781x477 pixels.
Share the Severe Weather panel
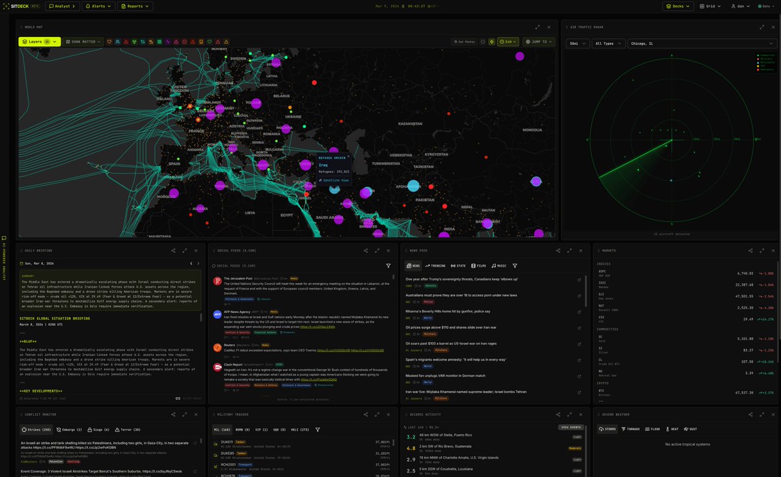coord(750,414)
